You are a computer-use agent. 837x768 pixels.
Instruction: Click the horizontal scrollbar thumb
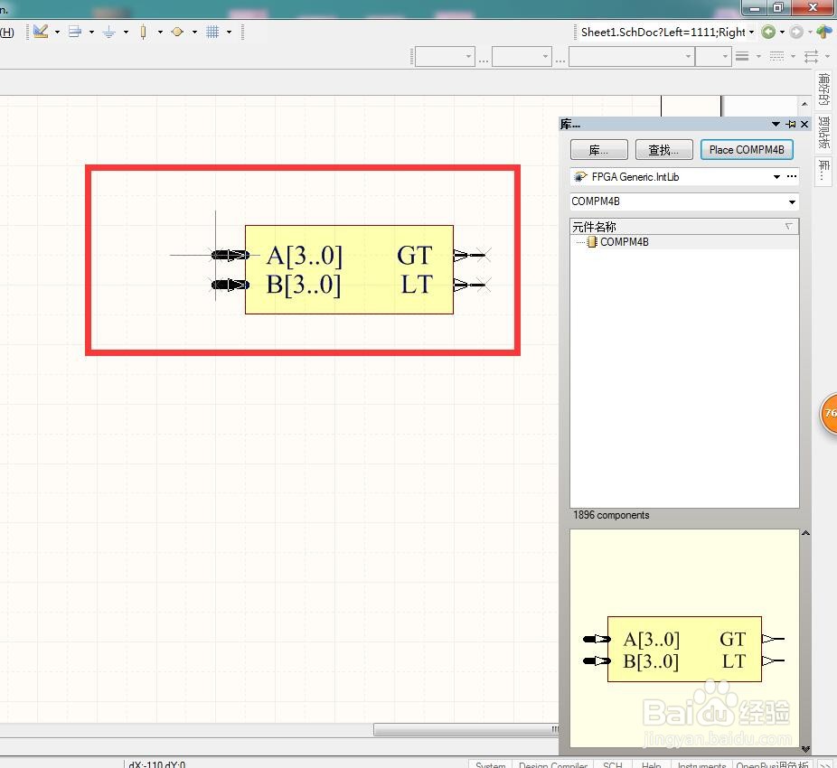466,729
